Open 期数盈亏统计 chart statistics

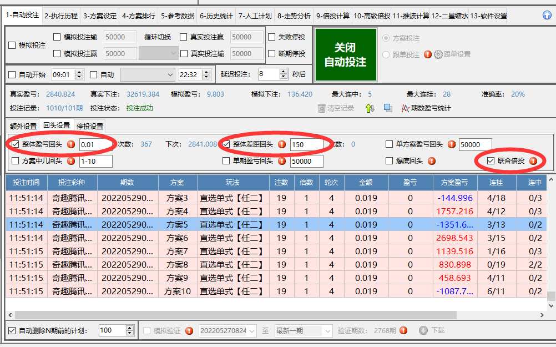coord(426,108)
